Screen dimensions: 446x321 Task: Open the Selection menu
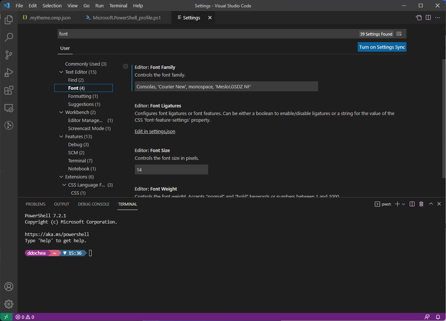coord(52,6)
